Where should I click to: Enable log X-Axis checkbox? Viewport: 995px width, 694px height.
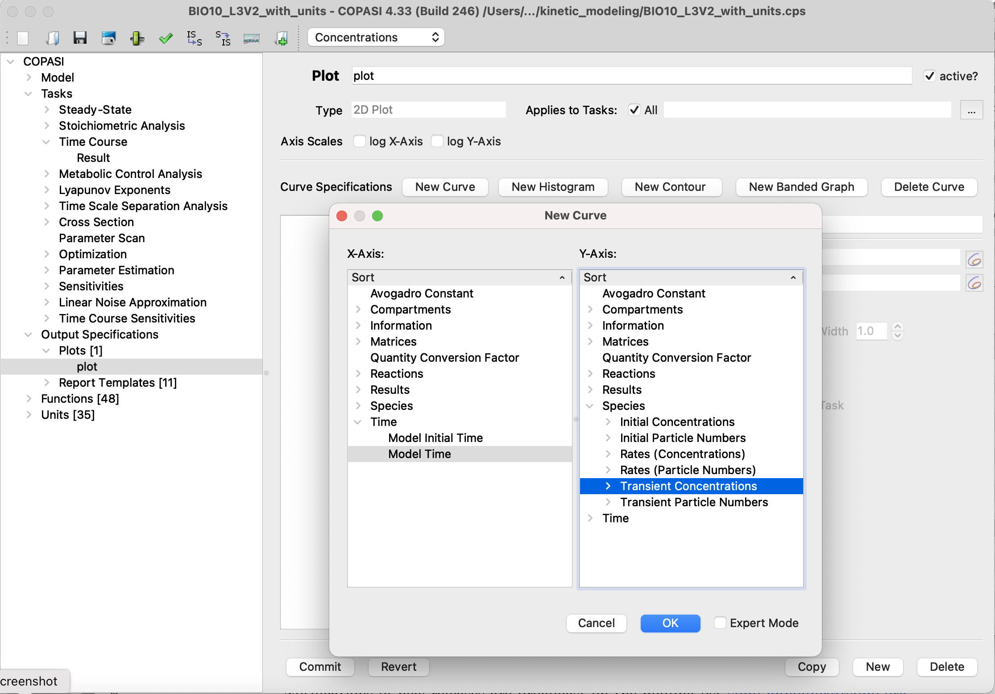[359, 141]
